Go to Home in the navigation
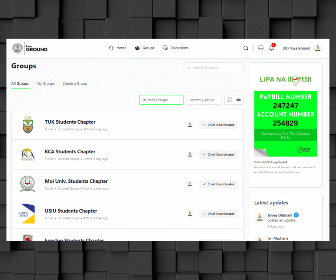The height and width of the screenshot is (280, 336). [x=117, y=48]
